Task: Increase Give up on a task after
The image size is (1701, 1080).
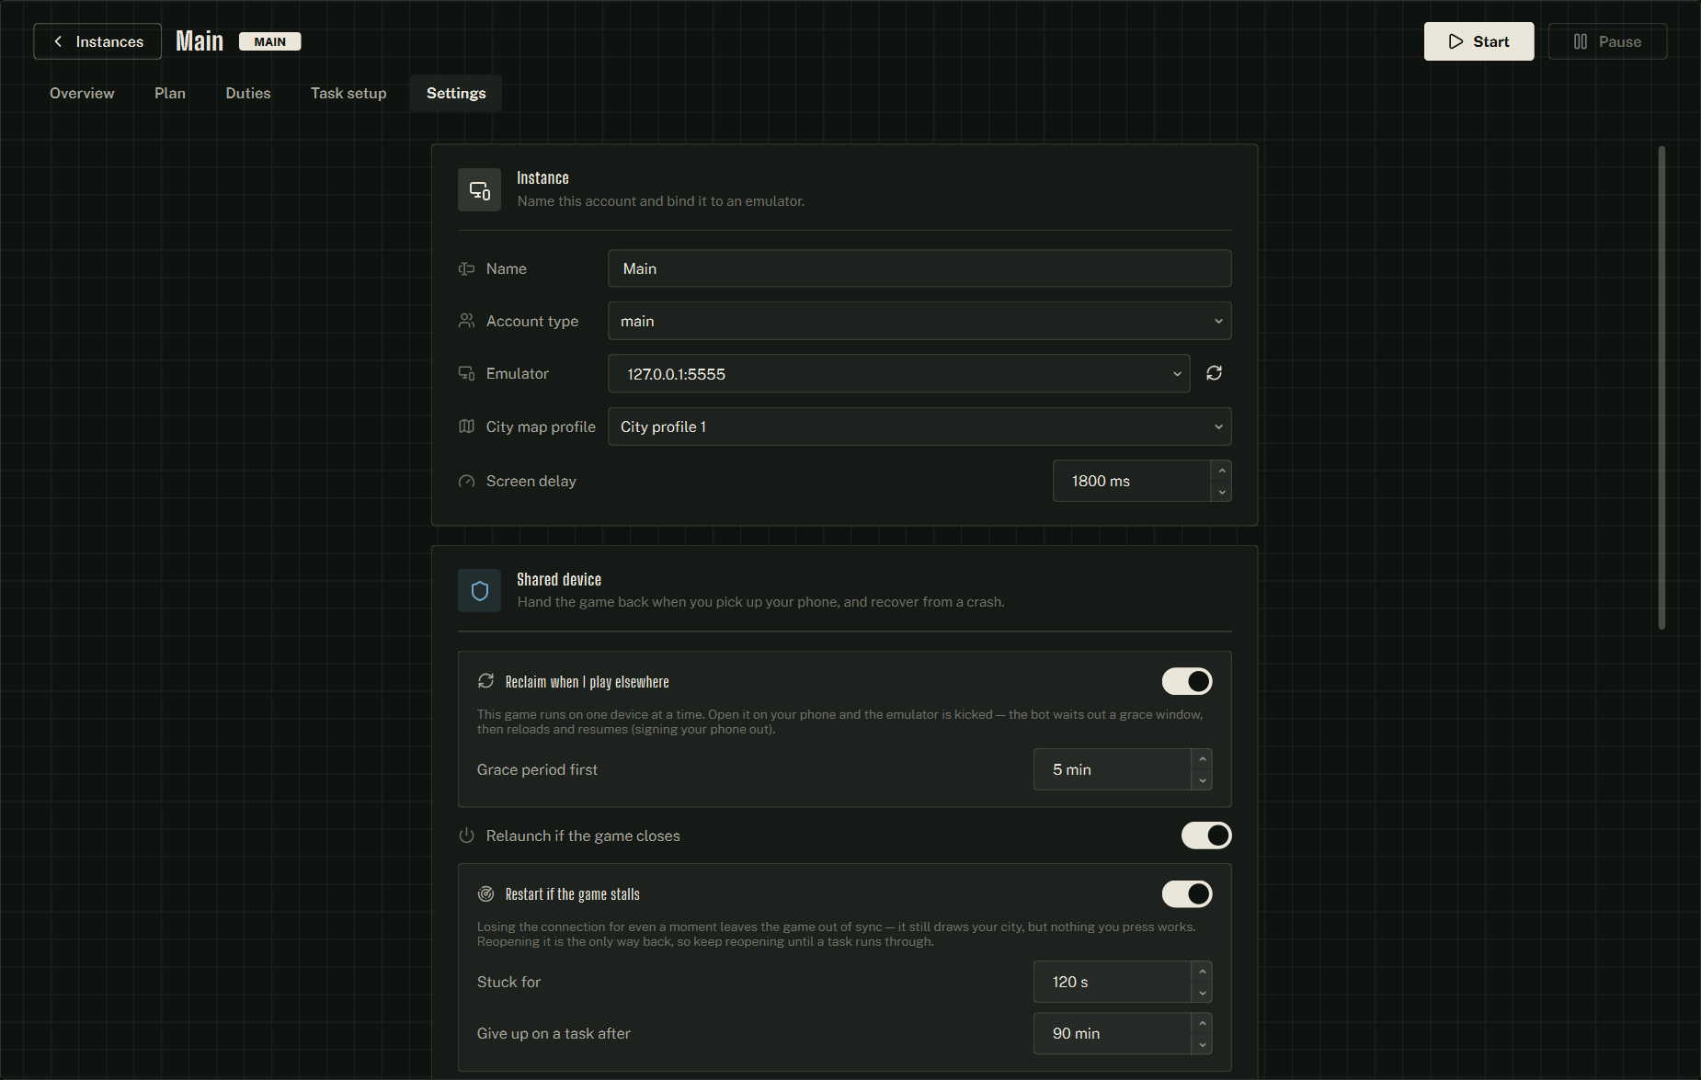Action: (x=1203, y=1023)
